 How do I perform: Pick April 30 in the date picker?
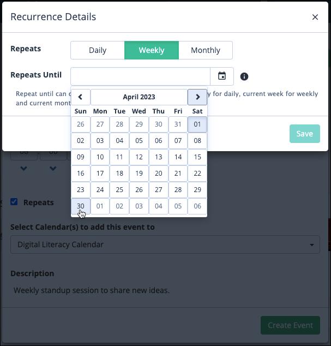(x=81, y=206)
